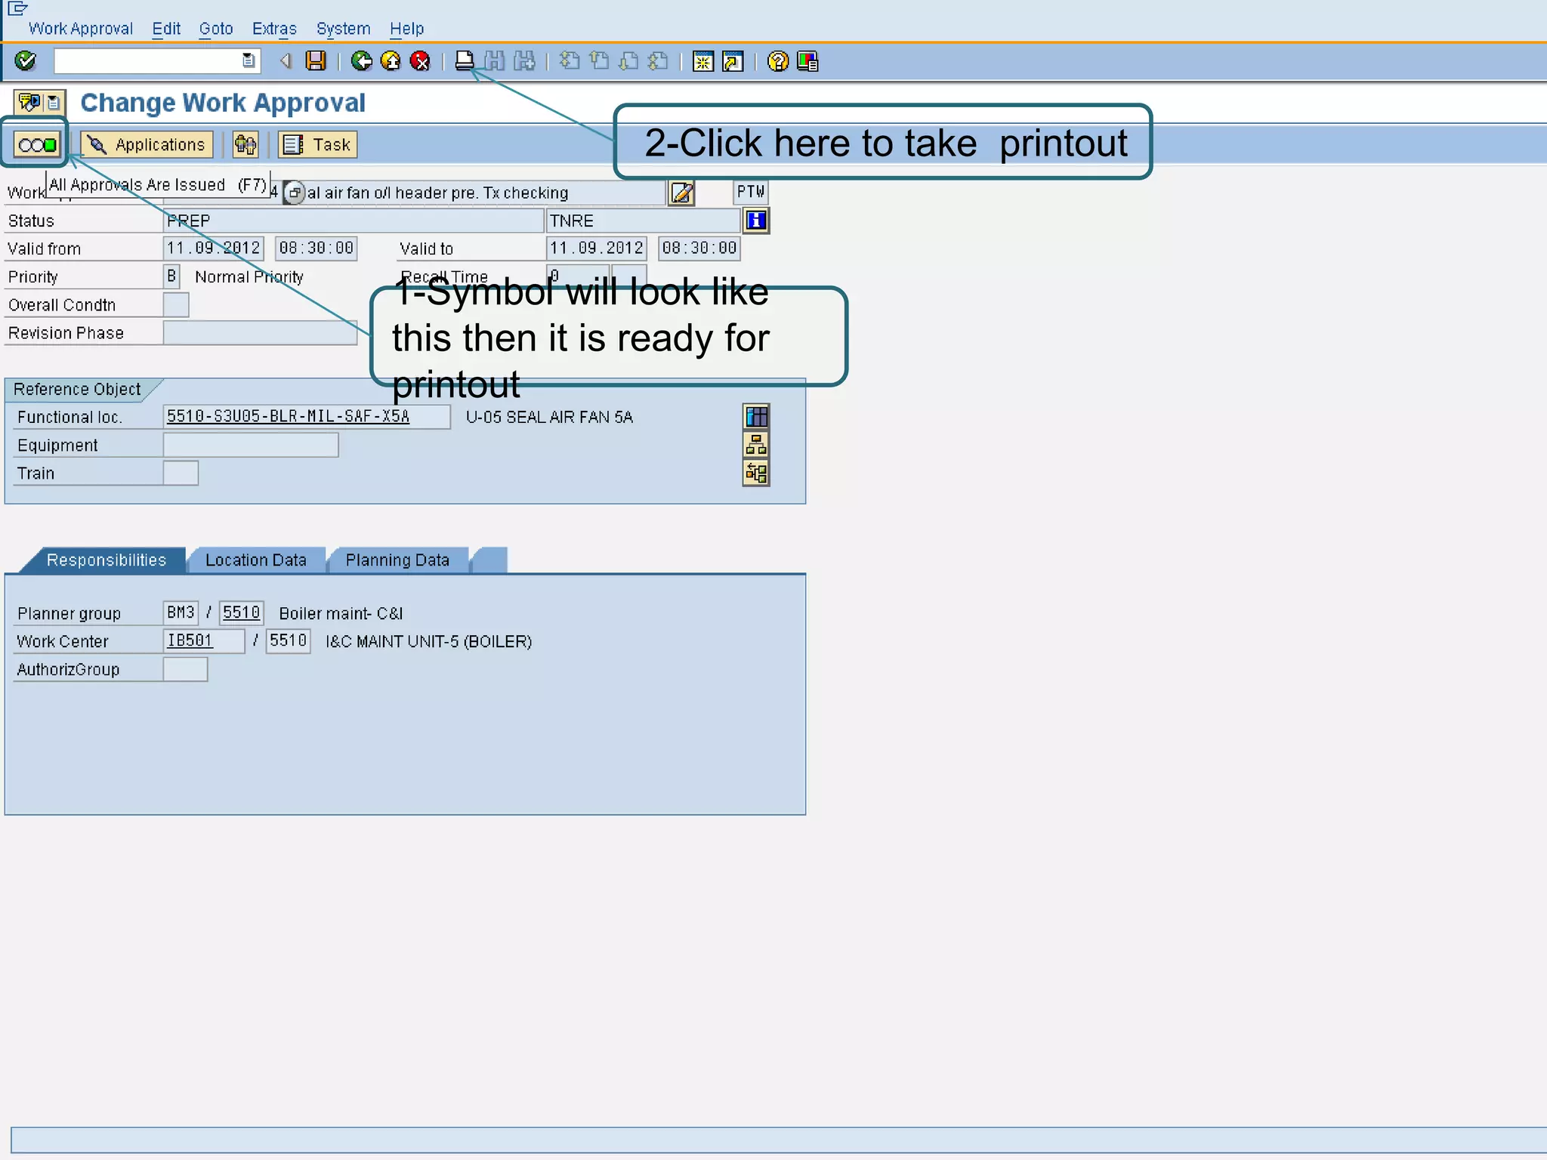Expand the extra tab list button
This screenshot has width=1547, height=1160.
[489, 560]
